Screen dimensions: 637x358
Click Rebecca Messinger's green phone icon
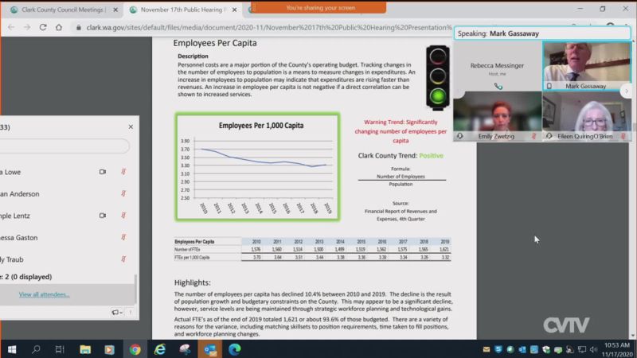(x=498, y=86)
